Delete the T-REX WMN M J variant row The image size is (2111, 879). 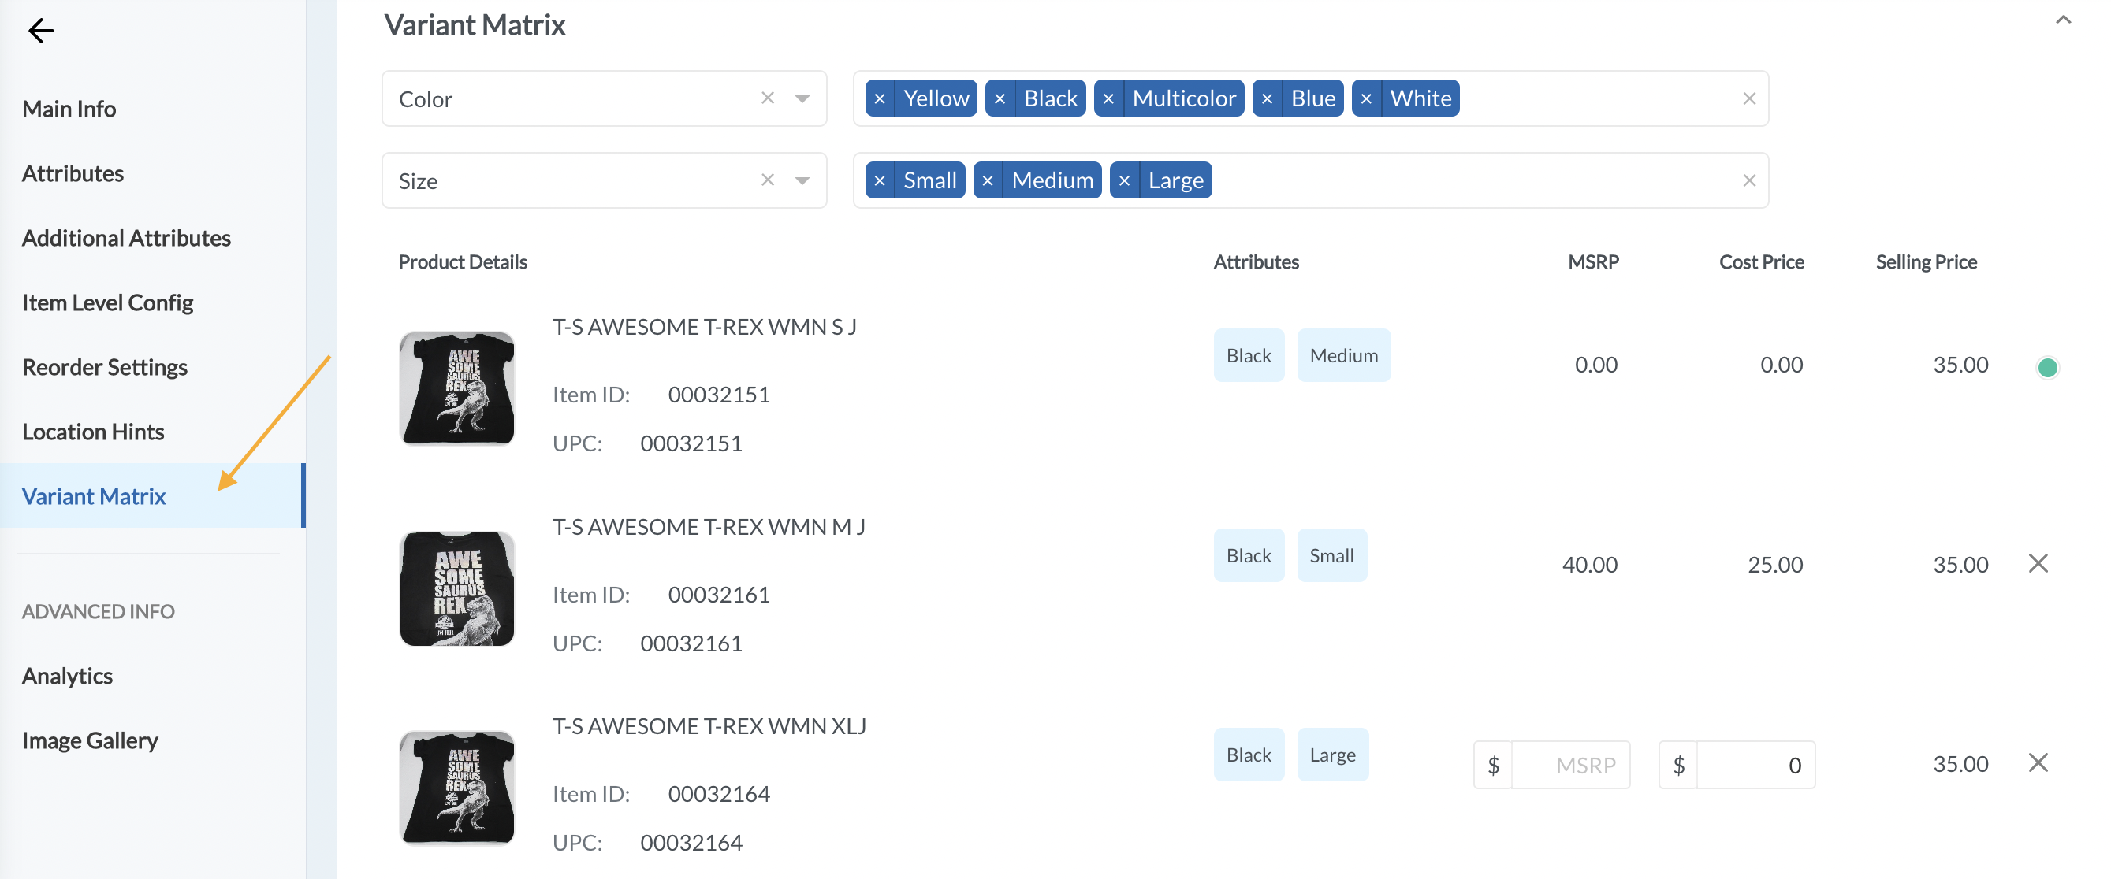[2039, 563]
